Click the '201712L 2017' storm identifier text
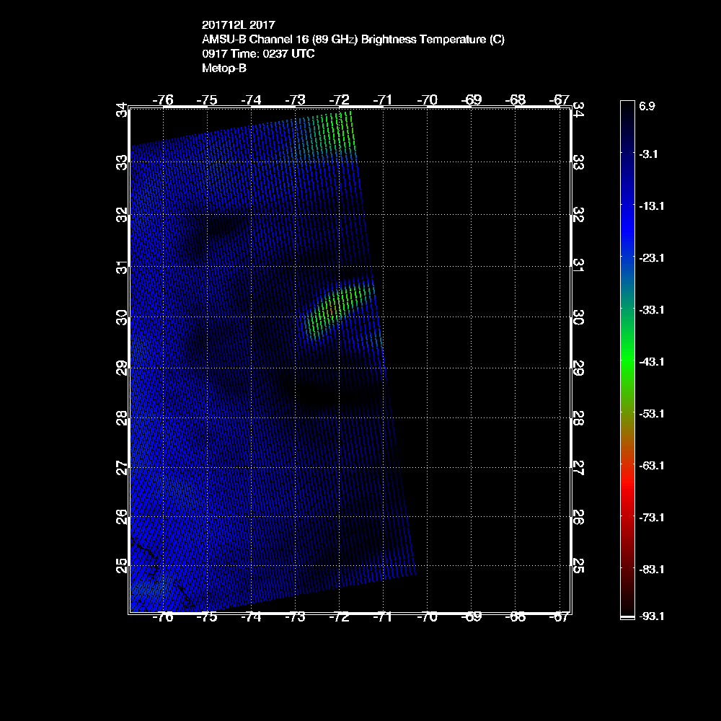 (238, 25)
